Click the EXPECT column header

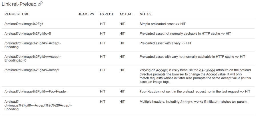click(x=107, y=14)
